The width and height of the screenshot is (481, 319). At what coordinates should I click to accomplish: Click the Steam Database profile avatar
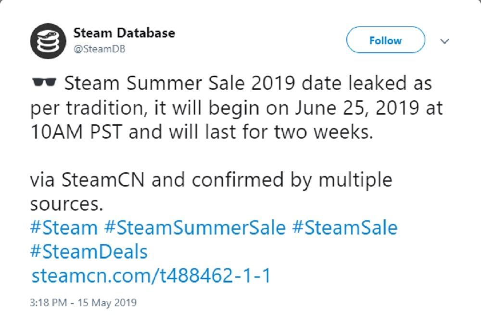pos(48,39)
